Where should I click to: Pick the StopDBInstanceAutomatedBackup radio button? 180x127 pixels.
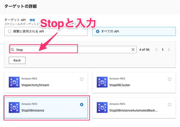170,104
